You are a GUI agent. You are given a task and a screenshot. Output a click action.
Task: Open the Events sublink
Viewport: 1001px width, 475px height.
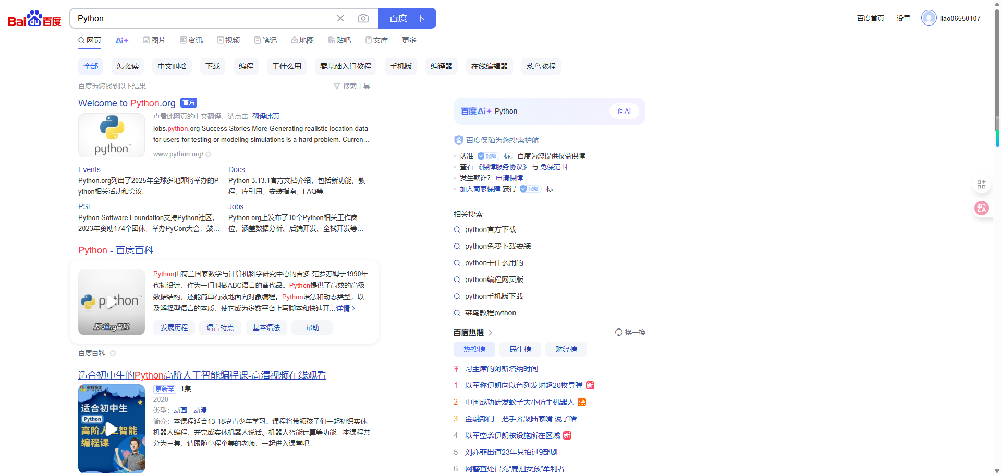click(x=89, y=169)
